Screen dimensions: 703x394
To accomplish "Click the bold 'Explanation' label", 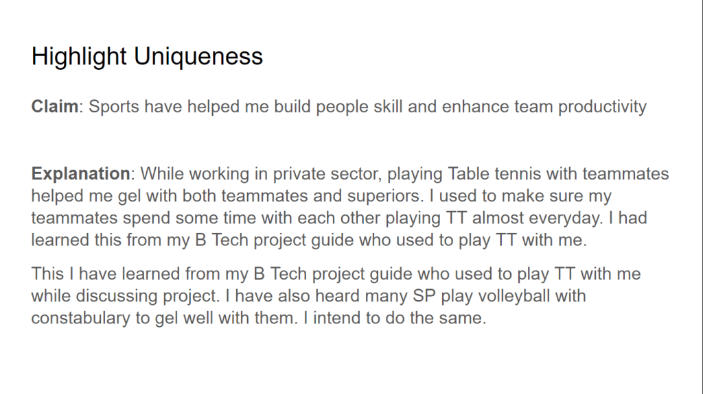I will coord(80,173).
